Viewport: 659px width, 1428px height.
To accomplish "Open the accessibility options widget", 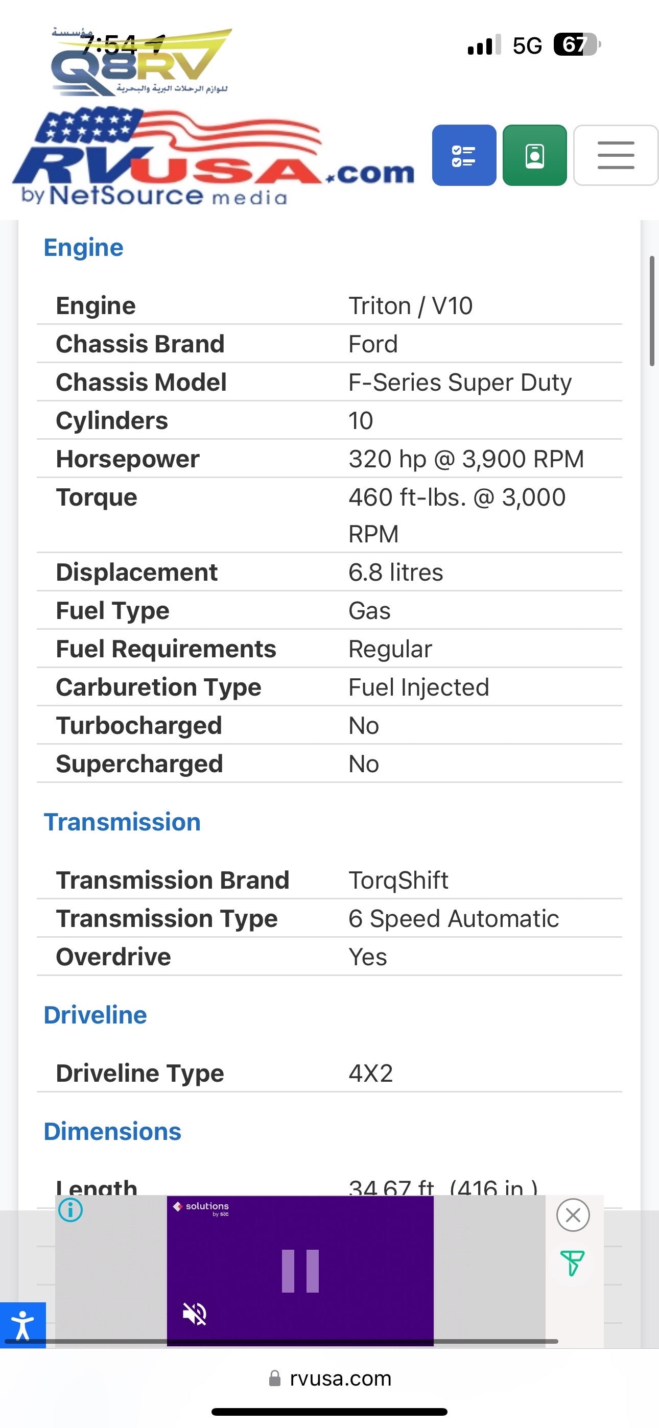I will (x=23, y=1325).
